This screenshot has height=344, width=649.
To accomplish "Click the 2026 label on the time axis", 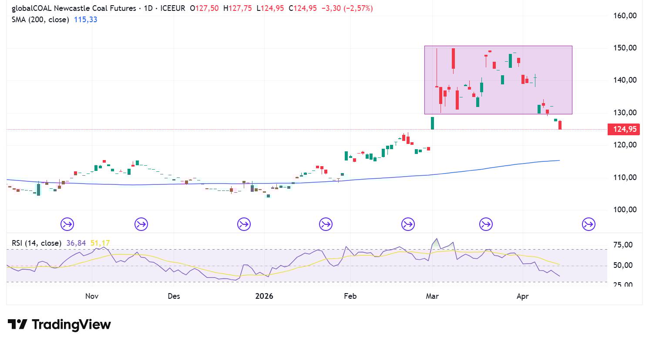I will click(x=264, y=296).
